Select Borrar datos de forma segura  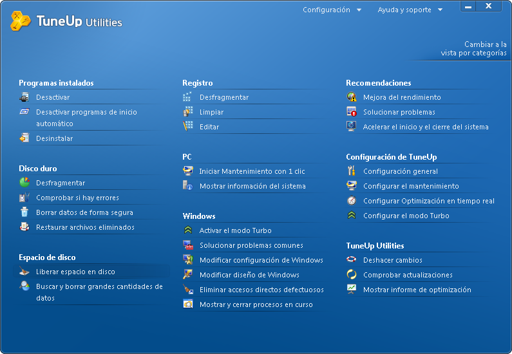pos(84,212)
